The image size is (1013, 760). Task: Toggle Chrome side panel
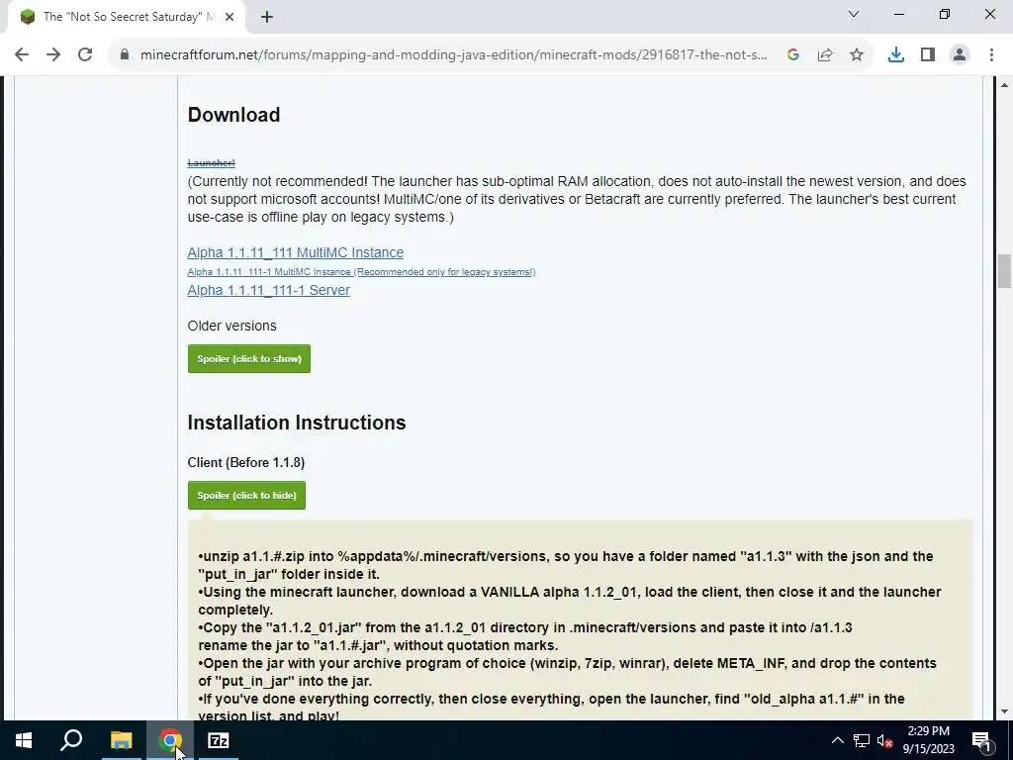[x=928, y=55]
